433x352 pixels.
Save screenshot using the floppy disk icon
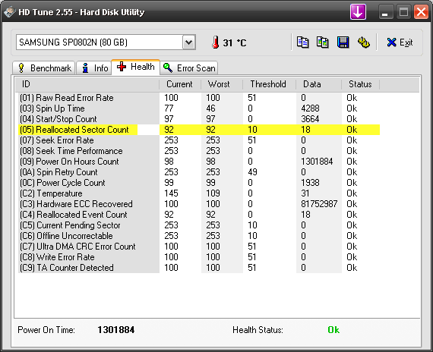coord(343,42)
